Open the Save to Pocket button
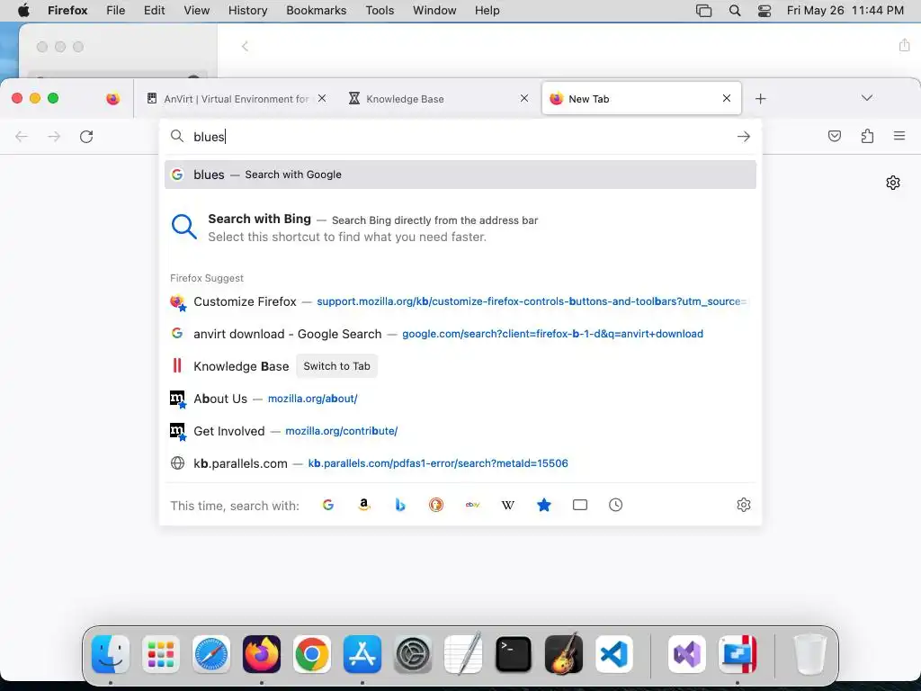Viewport: 921px width, 691px height. (834, 137)
